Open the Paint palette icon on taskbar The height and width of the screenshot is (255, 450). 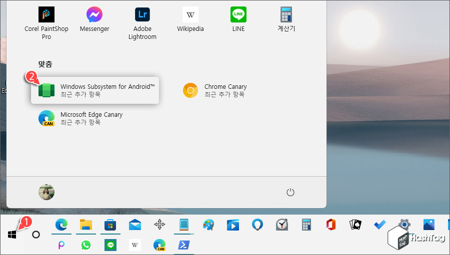tap(208, 225)
